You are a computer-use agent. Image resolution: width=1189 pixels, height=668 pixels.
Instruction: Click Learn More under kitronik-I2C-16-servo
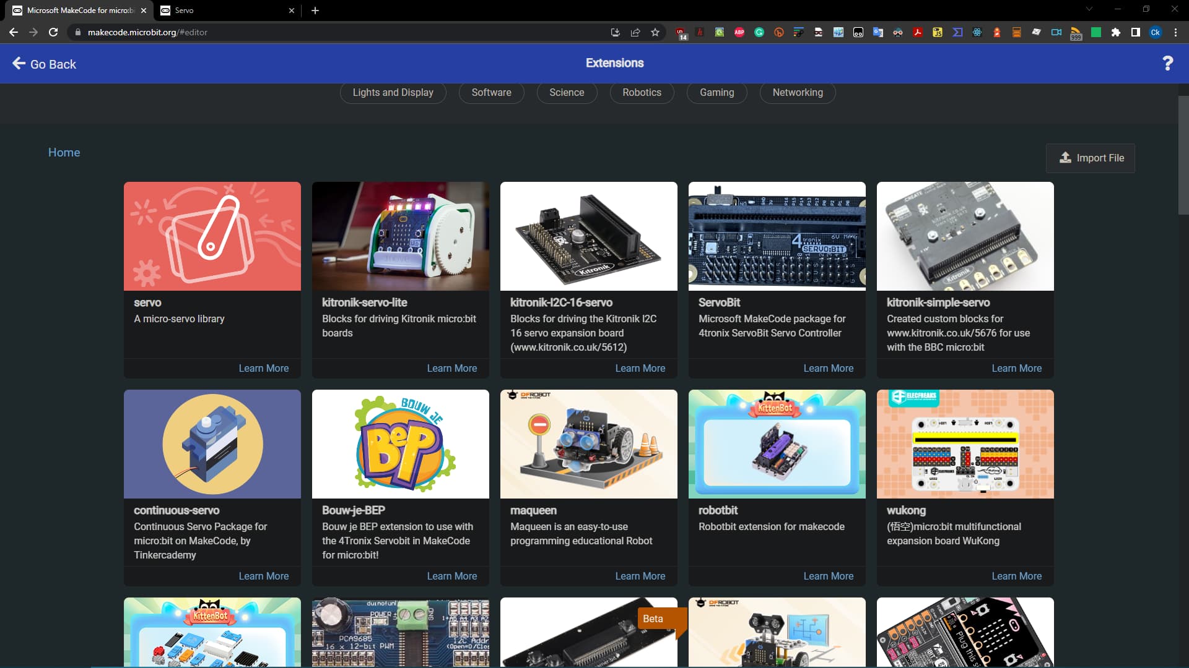click(640, 368)
